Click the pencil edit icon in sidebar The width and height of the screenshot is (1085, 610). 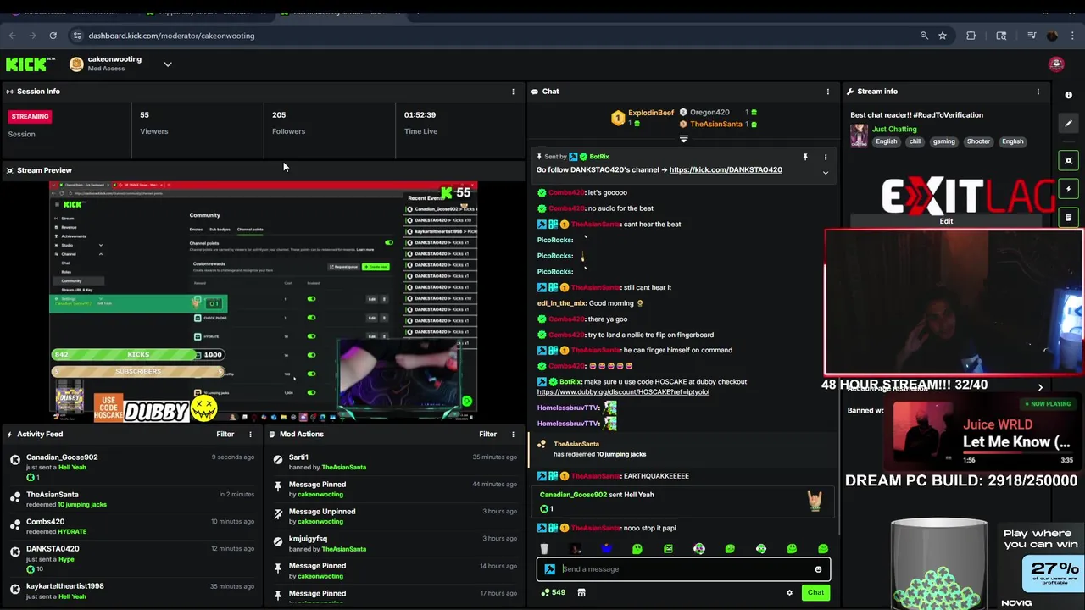coord(1068,124)
